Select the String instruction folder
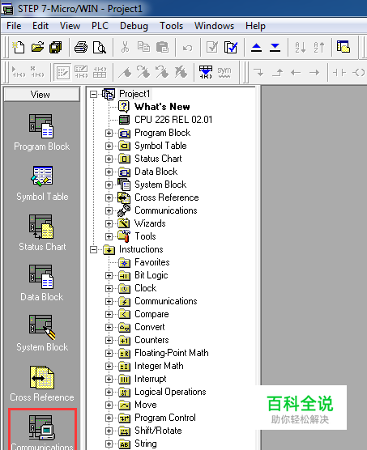The height and width of the screenshot is (450, 367). (x=146, y=444)
